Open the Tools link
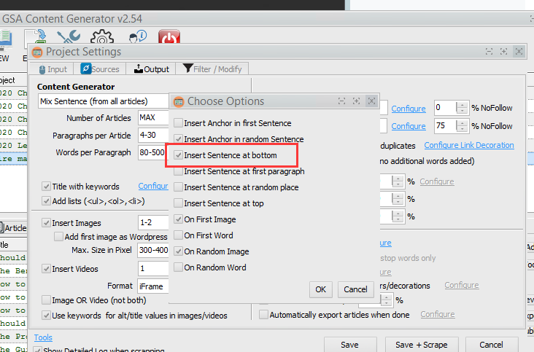 click(x=43, y=337)
